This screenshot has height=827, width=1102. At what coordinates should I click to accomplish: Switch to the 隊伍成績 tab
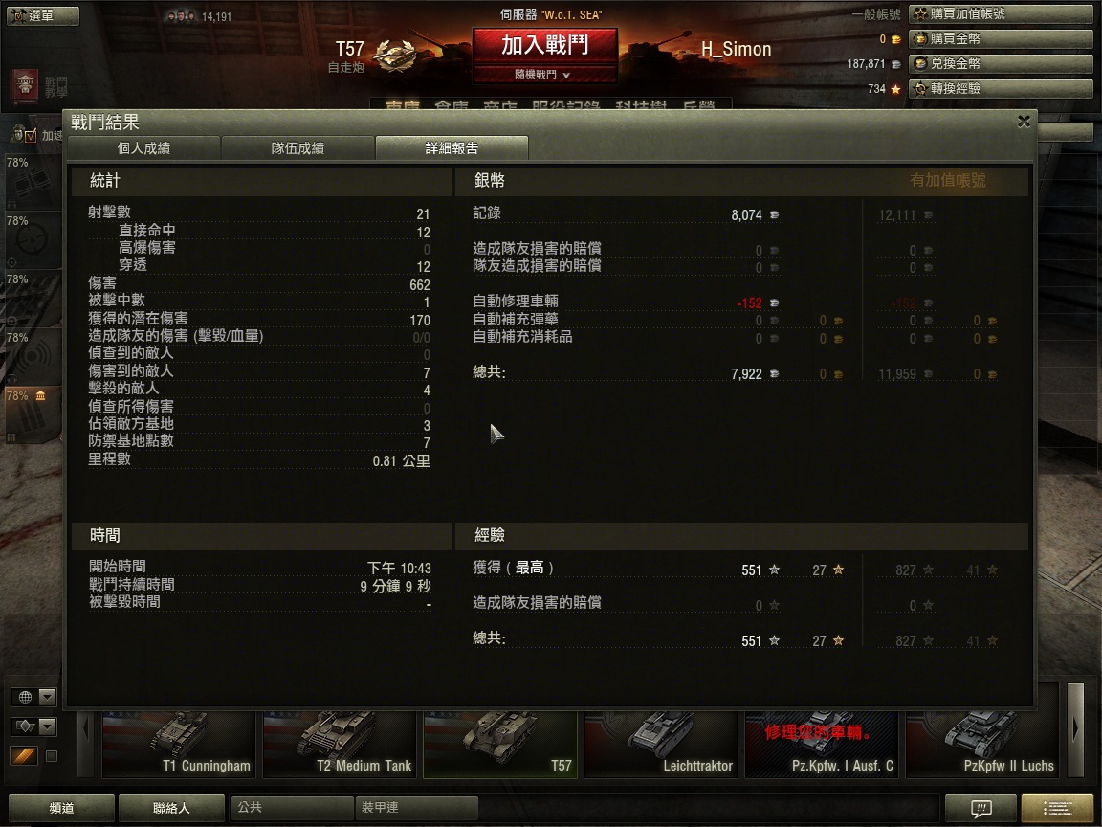click(x=298, y=148)
